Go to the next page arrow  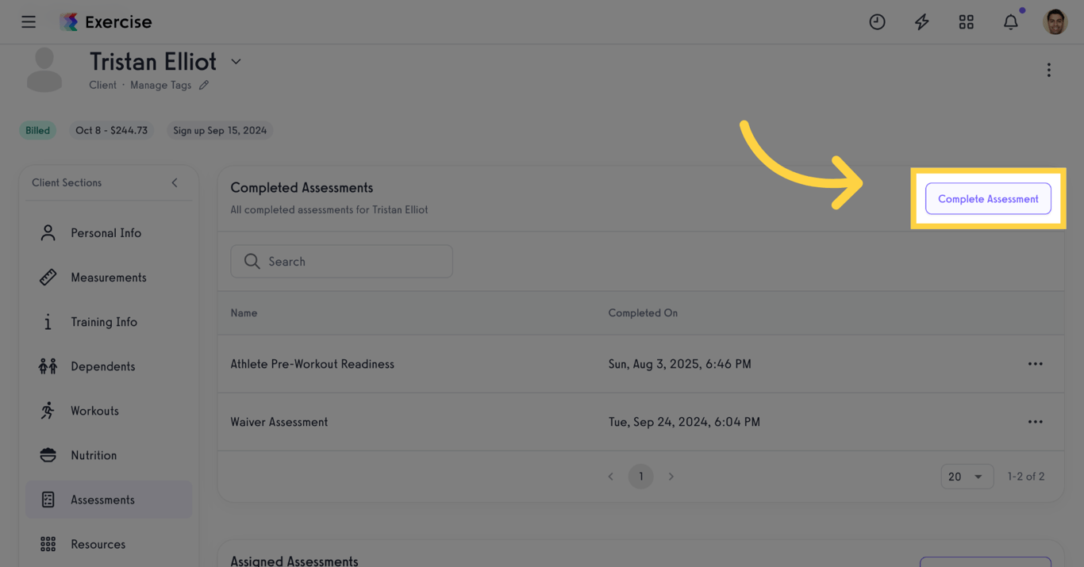[x=671, y=477]
